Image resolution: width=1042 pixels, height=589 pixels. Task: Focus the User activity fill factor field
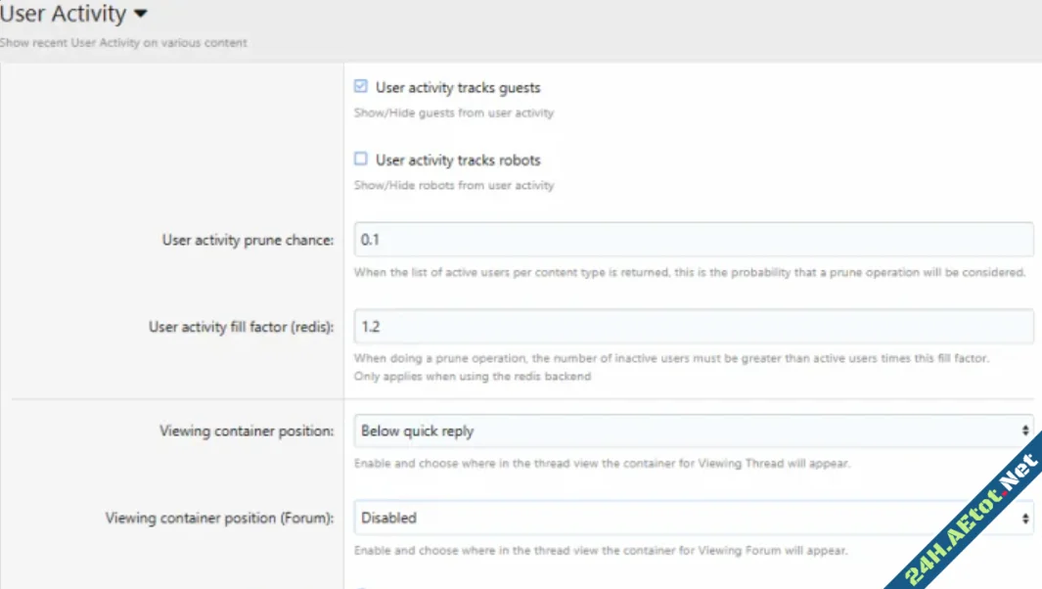[x=693, y=327]
